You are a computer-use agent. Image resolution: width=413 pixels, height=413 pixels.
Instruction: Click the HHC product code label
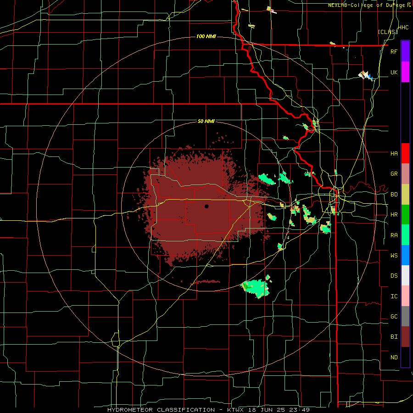tap(403, 28)
